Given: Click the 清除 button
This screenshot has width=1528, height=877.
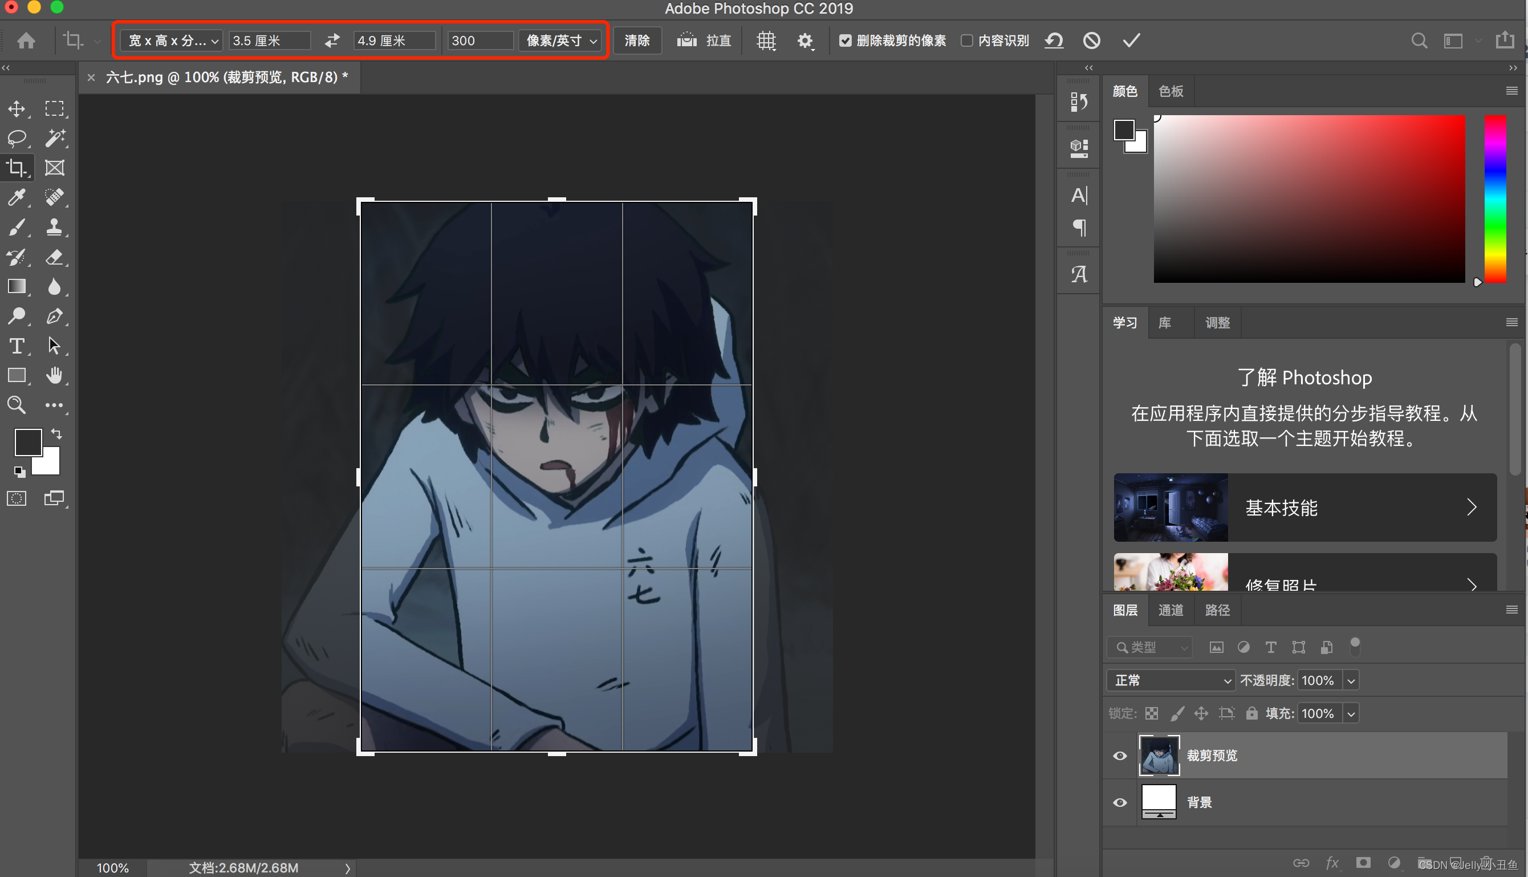Looking at the screenshot, I should pos(637,40).
